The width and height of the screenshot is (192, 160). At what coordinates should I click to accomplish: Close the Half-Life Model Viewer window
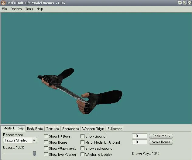pos(189,3)
